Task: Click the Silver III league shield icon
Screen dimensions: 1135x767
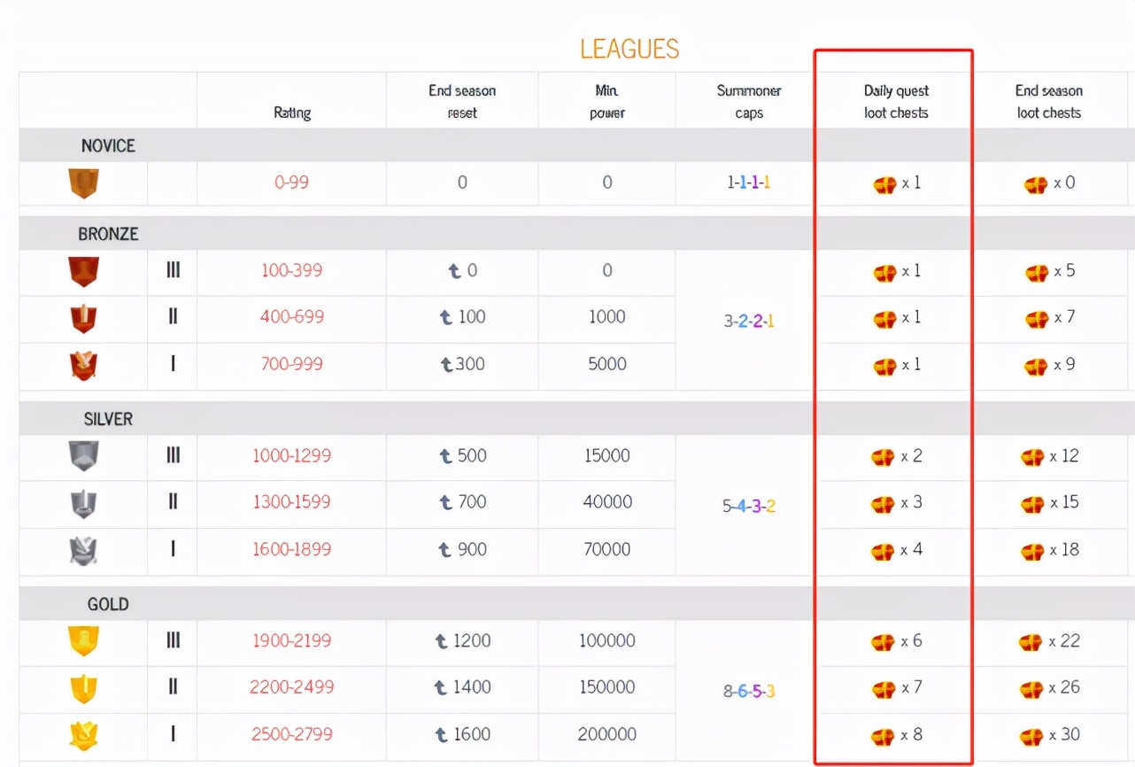Action: click(83, 456)
